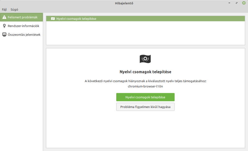Image resolution: width=248 pixels, height=151 pixels.
Task: Click Probléma figyelmen kívül hagyása button
Action: click(x=145, y=107)
